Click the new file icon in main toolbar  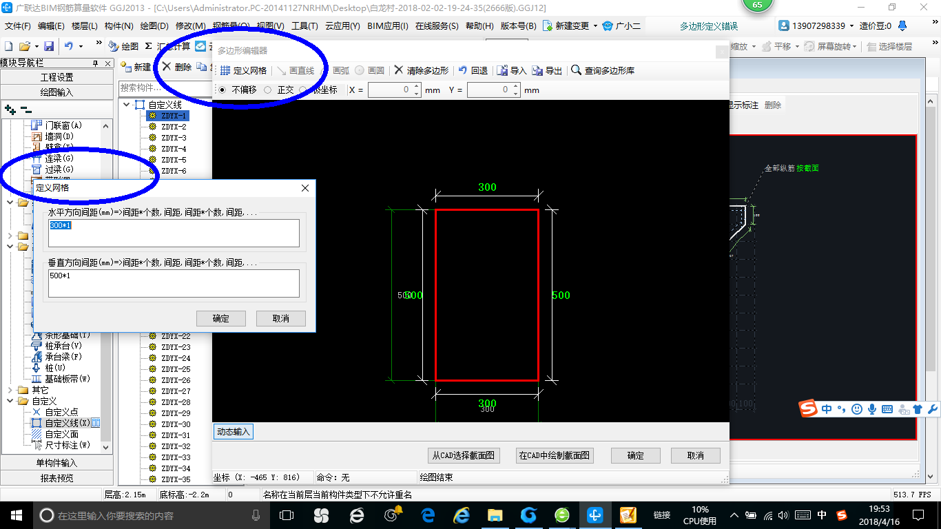(x=8, y=46)
